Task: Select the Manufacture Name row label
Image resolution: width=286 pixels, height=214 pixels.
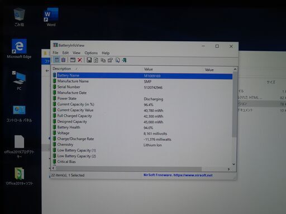Action: coord(73,81)
